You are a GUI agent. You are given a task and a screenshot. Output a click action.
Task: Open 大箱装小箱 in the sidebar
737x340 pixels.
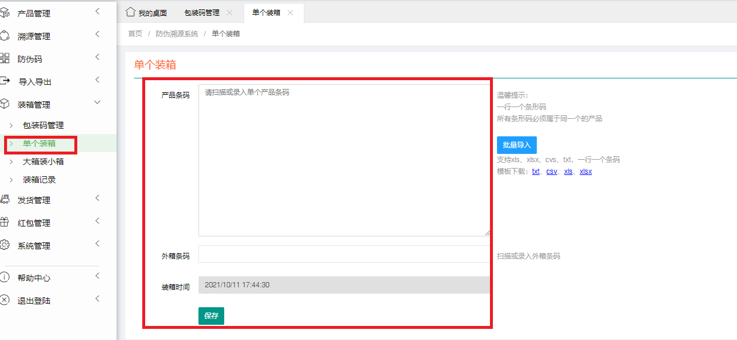(x=43, y=162)
